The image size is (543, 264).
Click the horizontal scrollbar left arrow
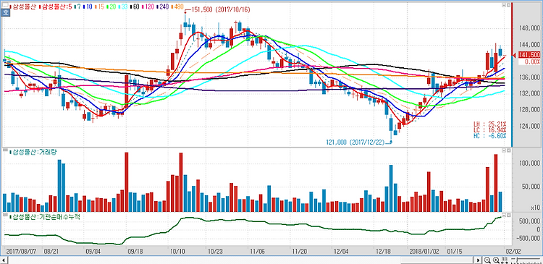point(4,260)
